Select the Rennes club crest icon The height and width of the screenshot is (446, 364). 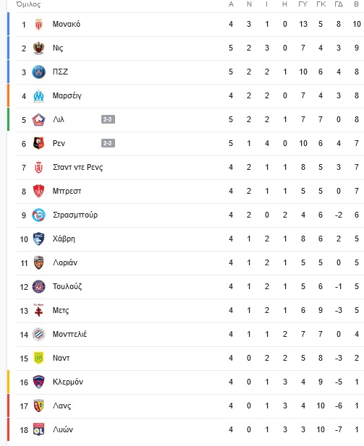39,143
